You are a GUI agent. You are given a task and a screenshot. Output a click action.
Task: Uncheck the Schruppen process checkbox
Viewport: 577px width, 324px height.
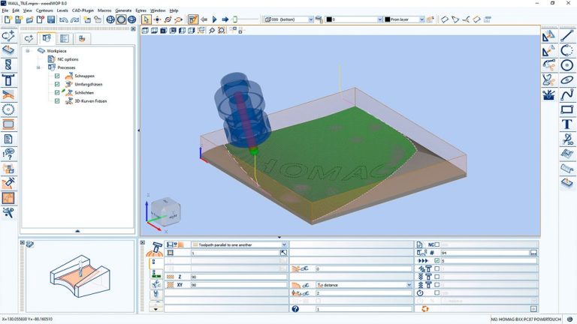pos(57,76)
